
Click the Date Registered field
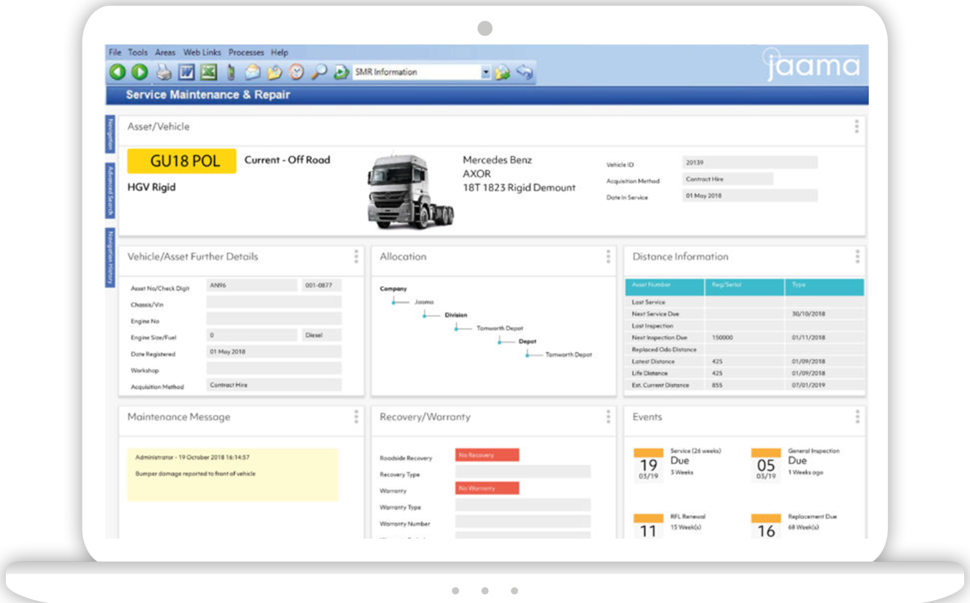click(x=274, y=352)
